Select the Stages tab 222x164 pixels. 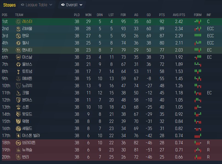click(x=9, y=5)
